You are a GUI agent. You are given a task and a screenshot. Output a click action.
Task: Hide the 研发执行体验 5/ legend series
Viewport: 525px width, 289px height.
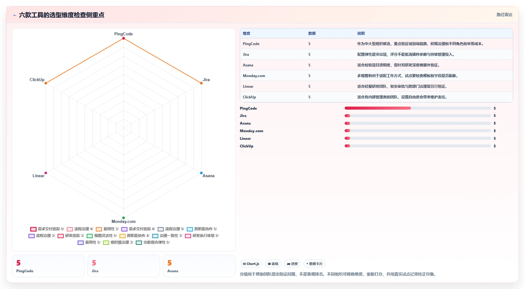coord(202,236)
